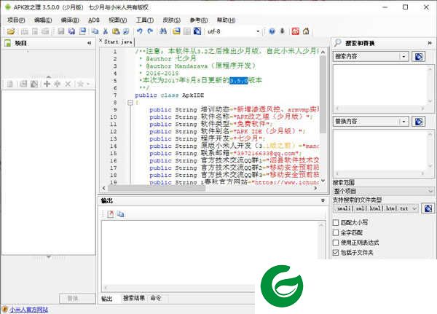This screenshot has width=437, height=314.
Task: Uncheck the 包括子文件夹 checkbox
Action: point(336,253)
